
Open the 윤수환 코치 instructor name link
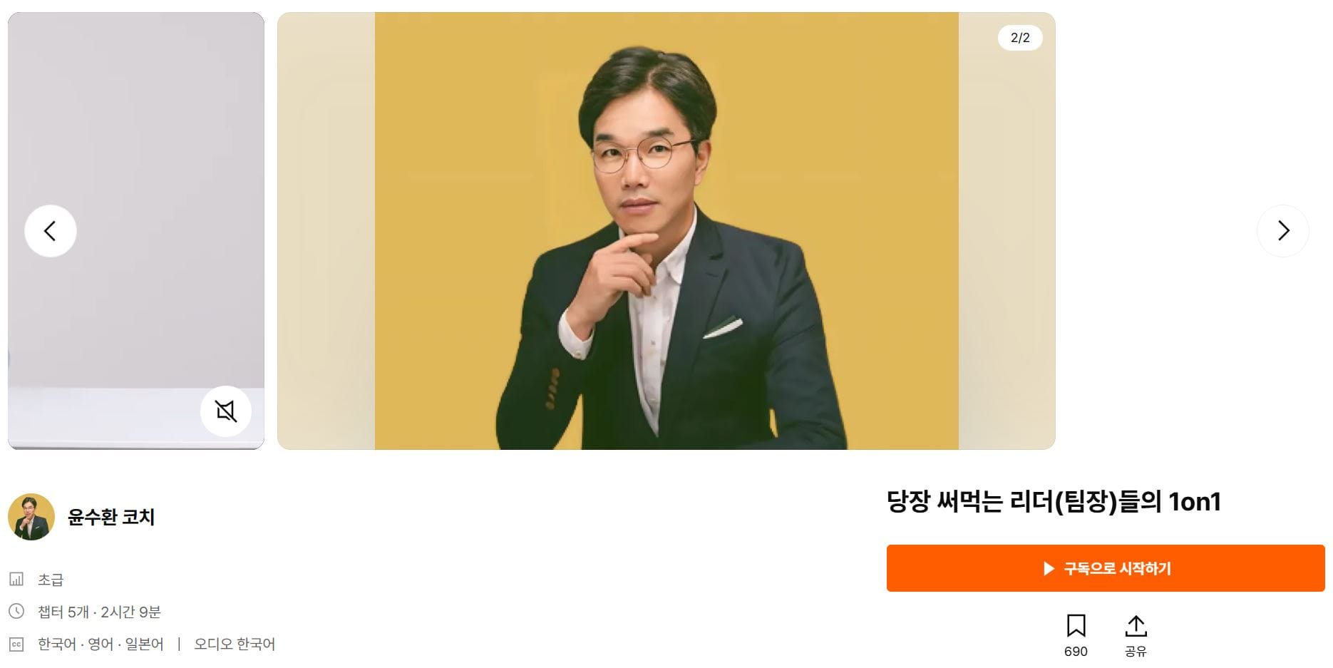(111, 517)
